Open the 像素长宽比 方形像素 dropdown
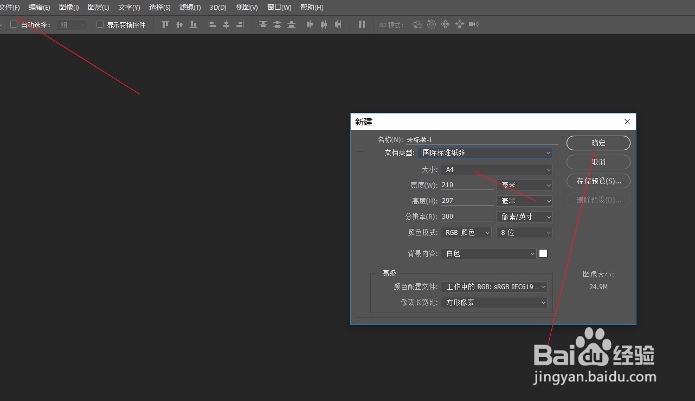 click(494, 302)
